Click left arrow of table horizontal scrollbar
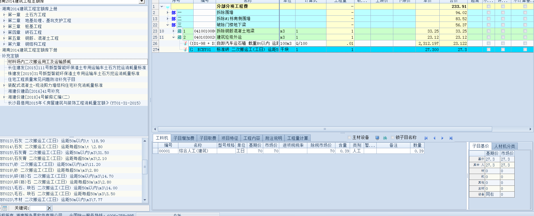Screen dimensions: 534x216 point(155,129)
